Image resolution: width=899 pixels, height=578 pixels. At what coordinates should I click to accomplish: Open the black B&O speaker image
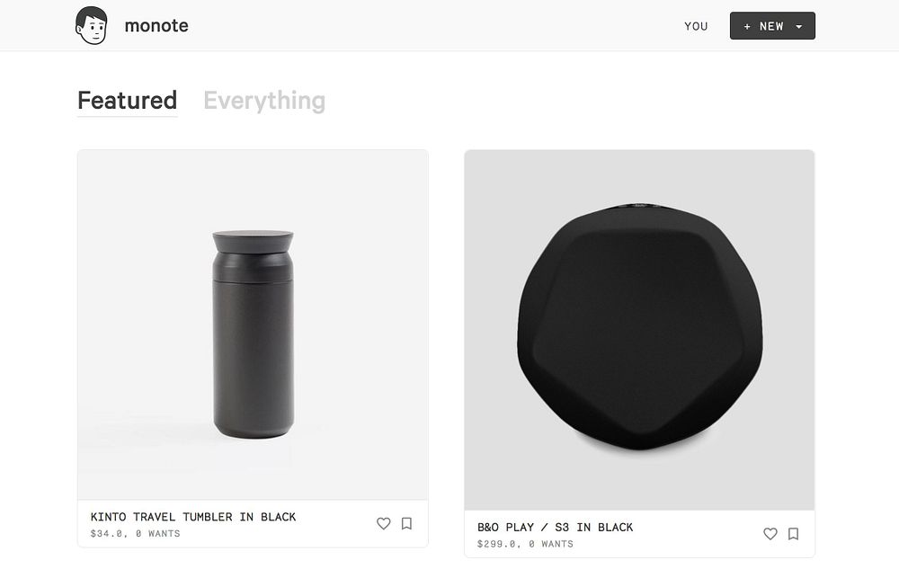tap(639, 328)
